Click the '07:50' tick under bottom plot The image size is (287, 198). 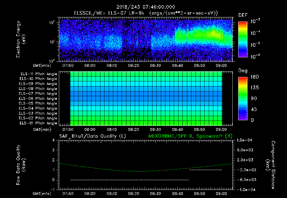tap(68, 194)
